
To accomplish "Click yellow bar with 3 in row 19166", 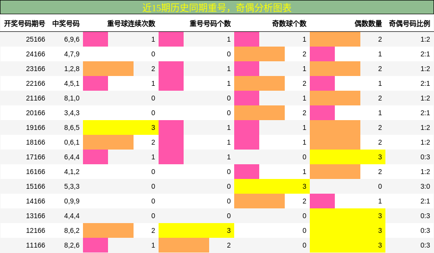I will 121,127.
